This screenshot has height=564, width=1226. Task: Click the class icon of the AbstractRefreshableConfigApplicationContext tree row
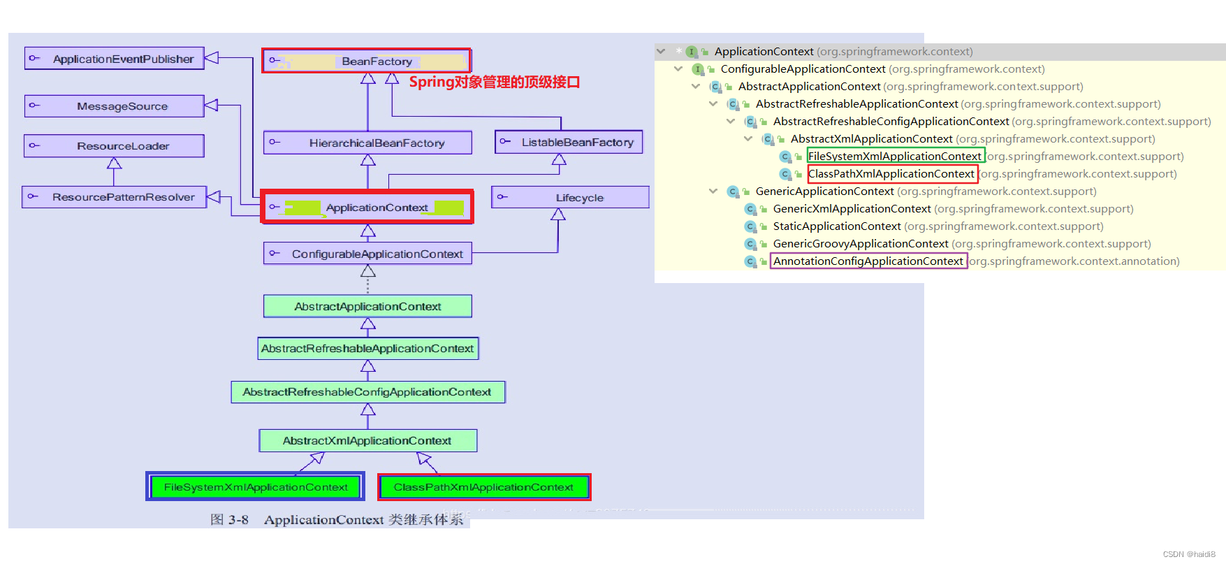750,122
